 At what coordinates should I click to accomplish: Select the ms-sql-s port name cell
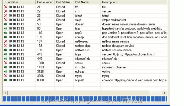pos(80,67)
